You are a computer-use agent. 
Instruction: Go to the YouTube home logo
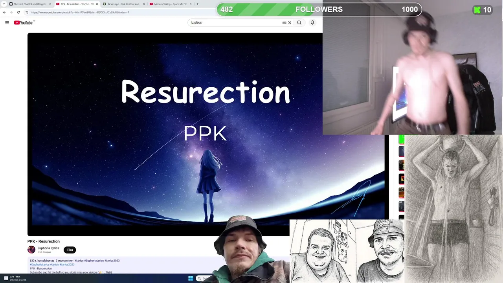pyautogui.click(x=24, y=22)
